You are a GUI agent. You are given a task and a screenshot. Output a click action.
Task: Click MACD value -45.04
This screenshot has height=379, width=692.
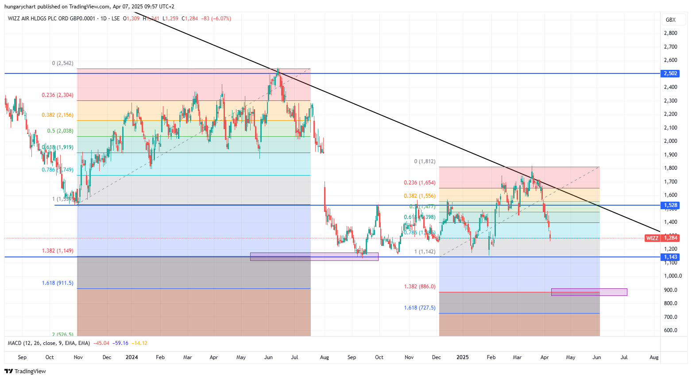tap(101, 343)
